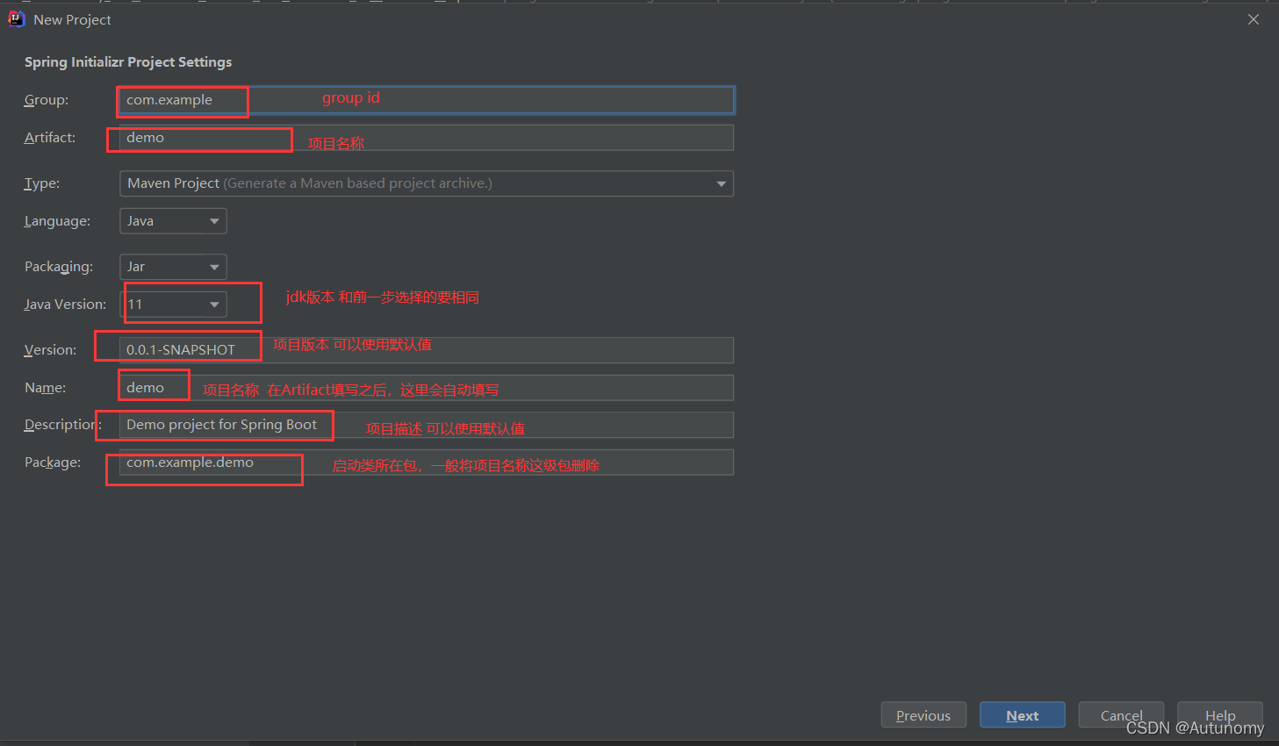The image size is (1279, 746).
Task: Open the Type dropdown (Maven Project)
Action: (427, 183)
